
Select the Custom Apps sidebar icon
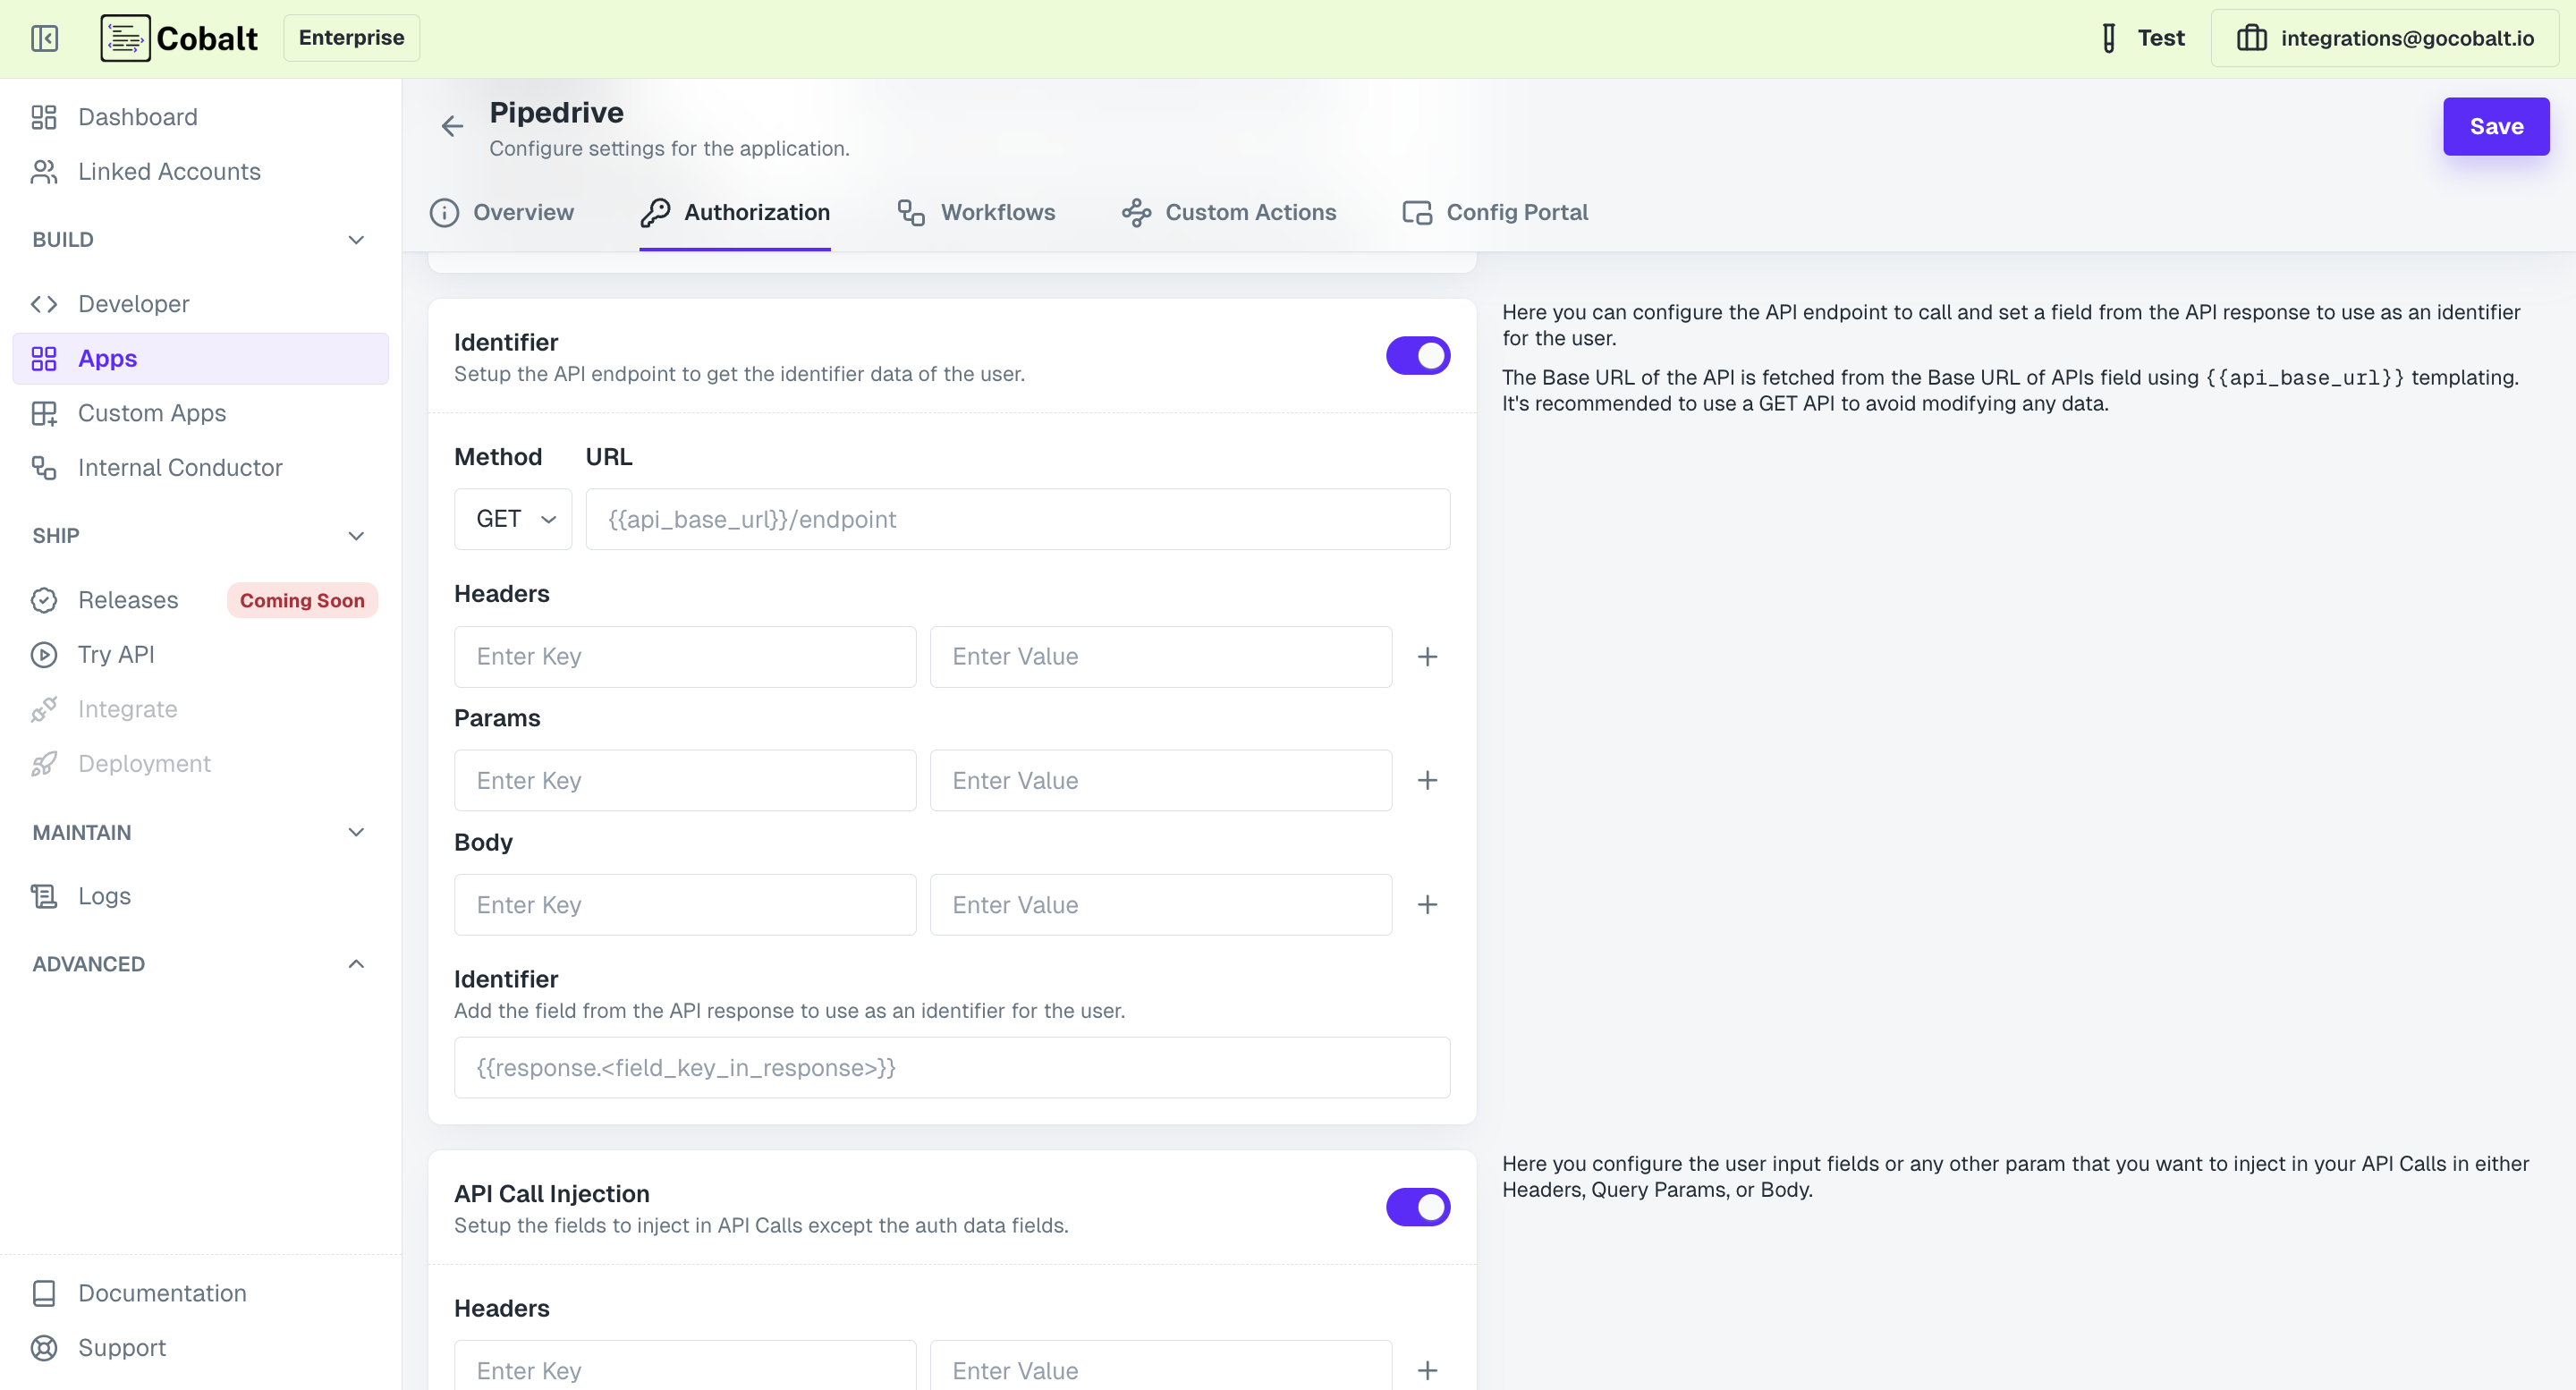pos(44,413)
